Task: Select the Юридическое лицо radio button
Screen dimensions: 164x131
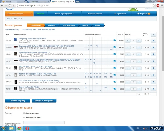Action: pos(24,117)
